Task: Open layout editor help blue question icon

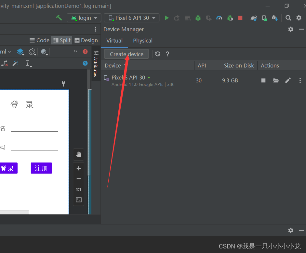Action: pos(85,63)
